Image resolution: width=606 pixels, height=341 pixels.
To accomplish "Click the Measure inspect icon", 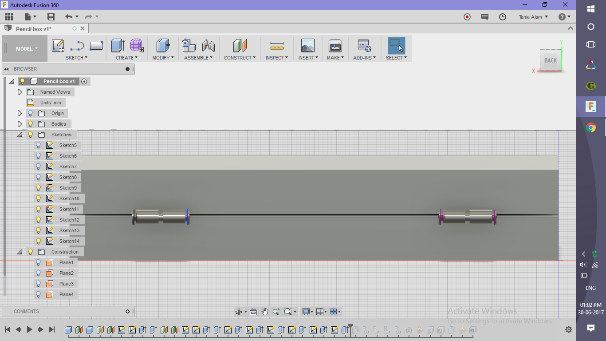I will [x=277, y=46].
